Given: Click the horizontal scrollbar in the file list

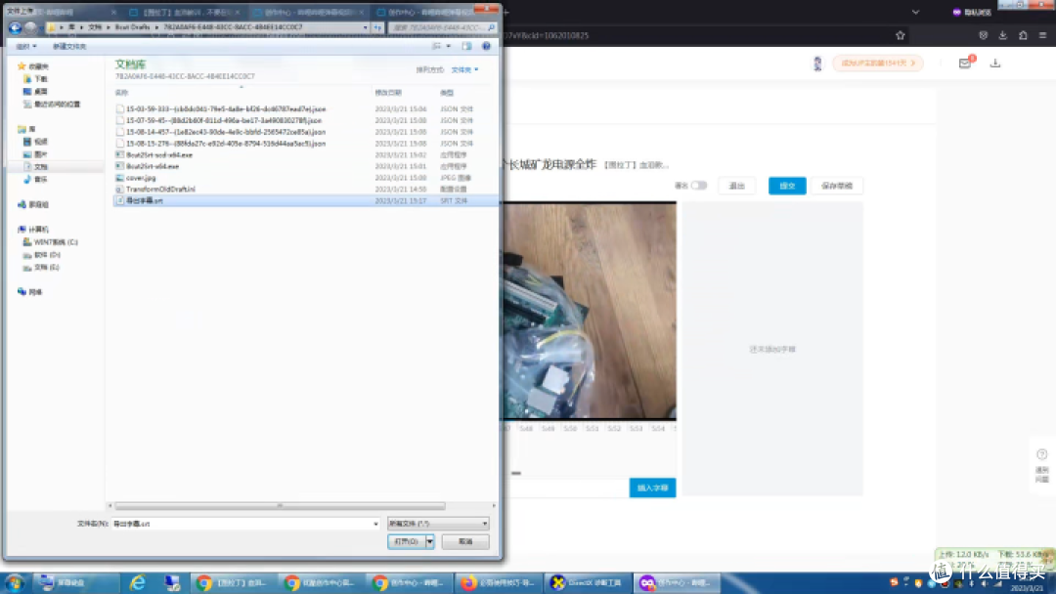Looking at the screenshot, I should pyautogui.click(x=280, y=506).
